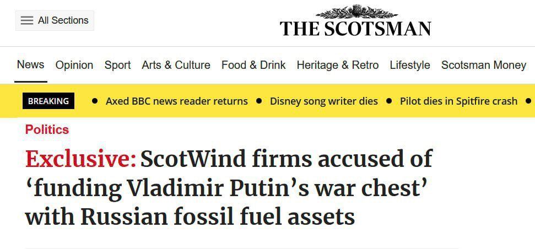Read 'Axed BBC news reader returns' story
The height and width of the screenshot is (249, 535).
177,101
